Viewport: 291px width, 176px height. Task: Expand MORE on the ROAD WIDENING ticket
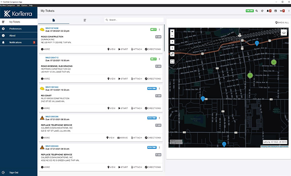[45, 79]
